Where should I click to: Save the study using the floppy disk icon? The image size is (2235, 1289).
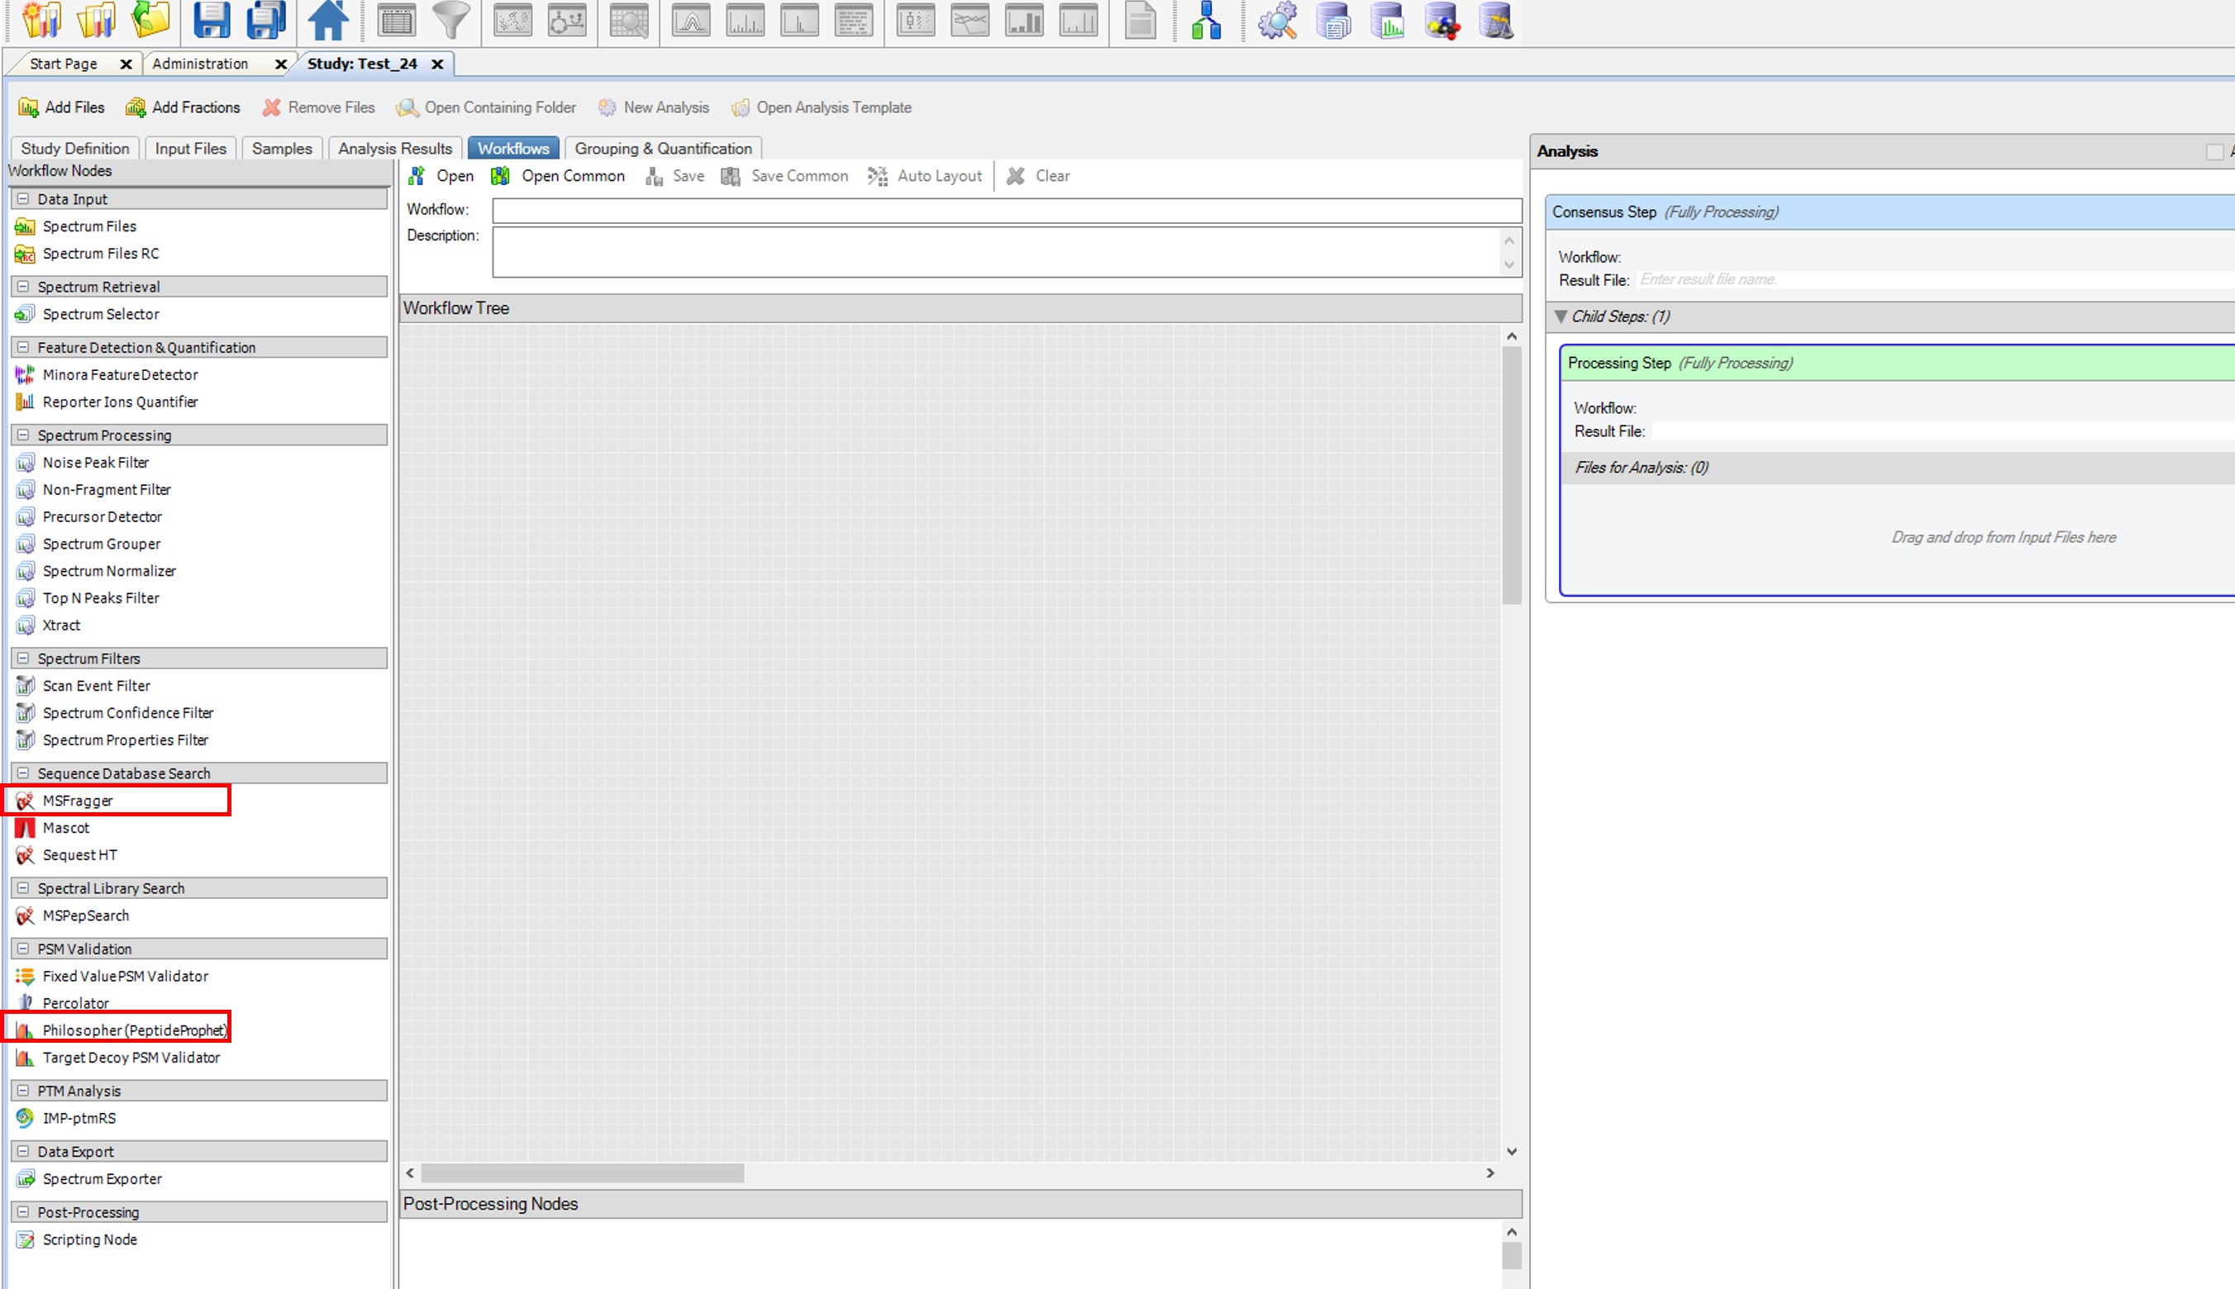pyautogui.click(x=212, y=21)
